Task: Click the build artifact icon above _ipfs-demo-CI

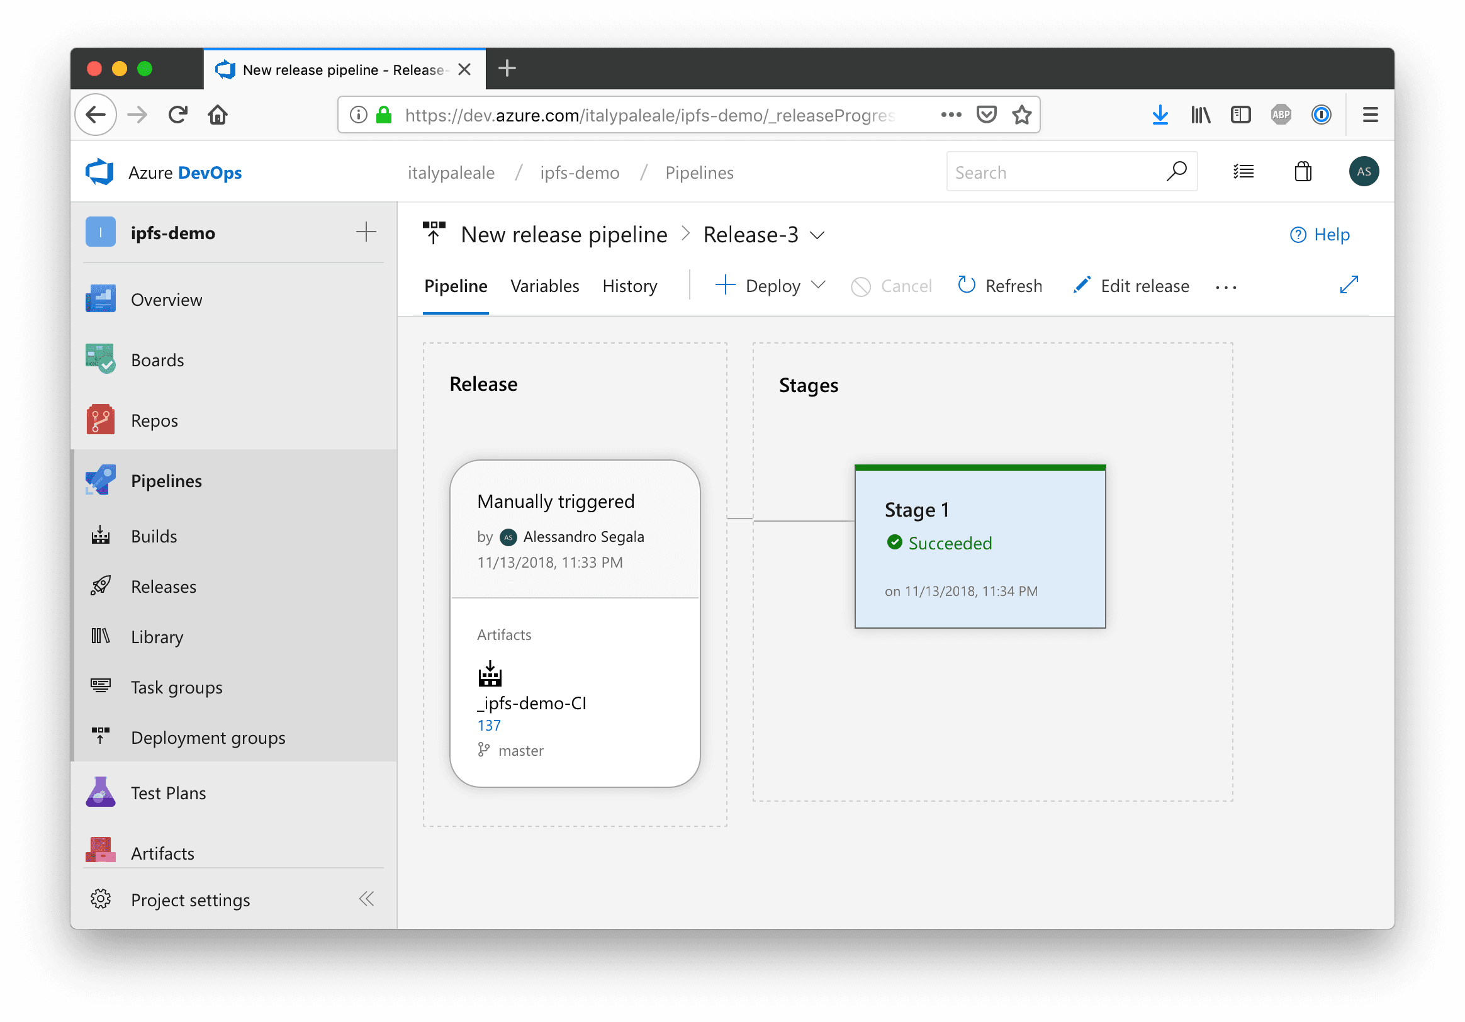Action: click(x=490, y=674)
